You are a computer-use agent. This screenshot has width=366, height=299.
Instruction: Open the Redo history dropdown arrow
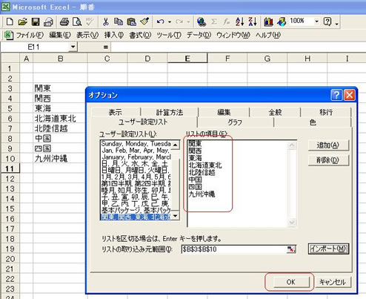click(188, 22)
